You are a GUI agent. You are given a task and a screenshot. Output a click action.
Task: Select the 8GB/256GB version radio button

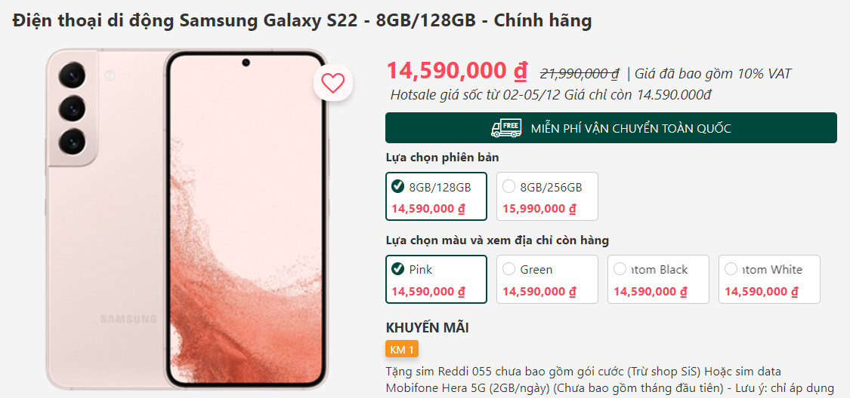[508, 187]
